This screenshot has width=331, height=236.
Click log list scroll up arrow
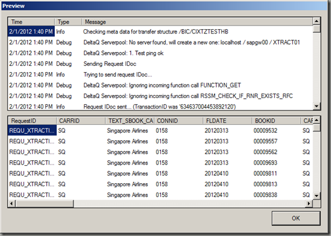click(x=316, y=21)
